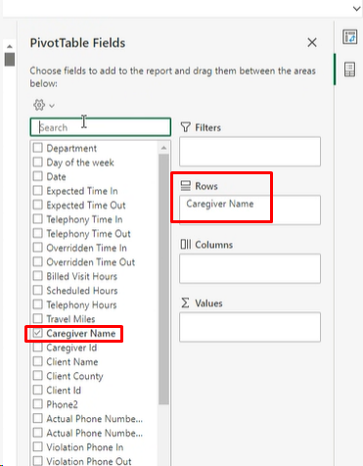
Task: Enable the Billed Visit Hours checkbox
Action: (38, 276)
